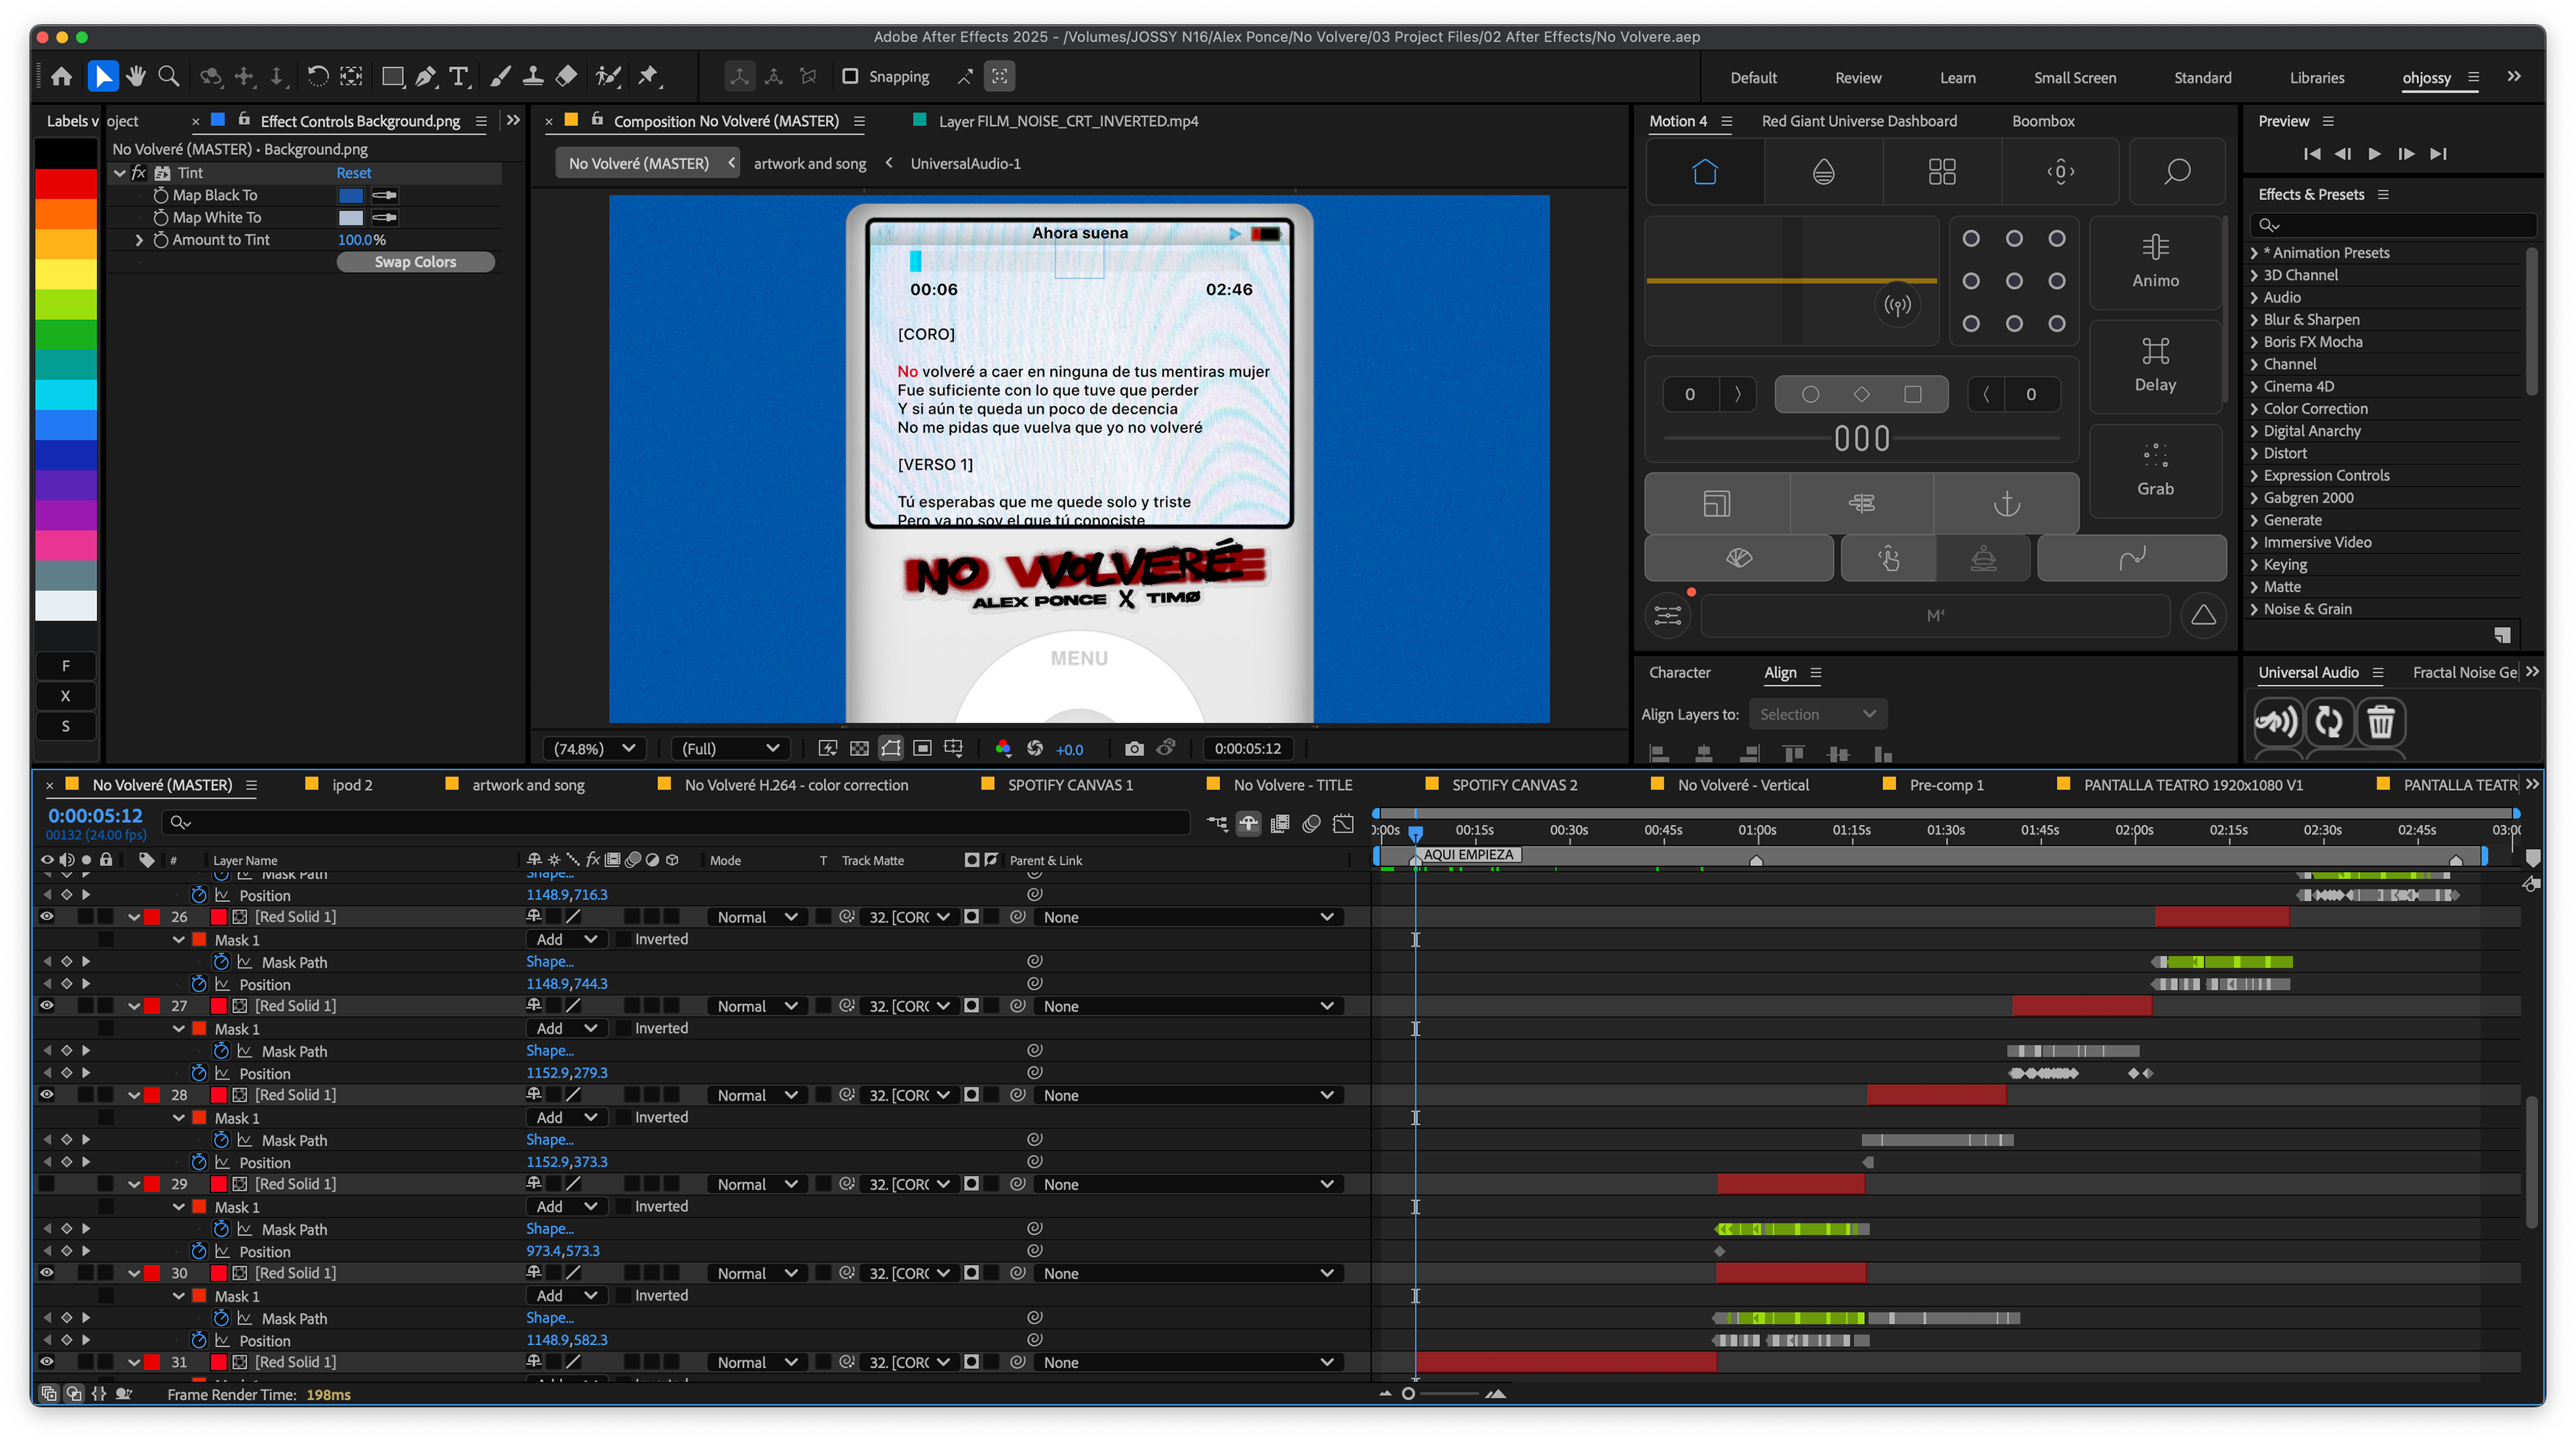This screenshot has width=2576, height=1442.
Task: Toggle Inverted checkbox for layer 26 mask
Action: 623,939
